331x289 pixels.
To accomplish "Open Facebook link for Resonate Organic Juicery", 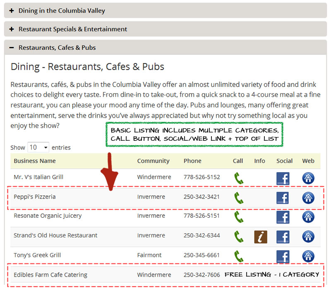I will [x=283, y=217].
